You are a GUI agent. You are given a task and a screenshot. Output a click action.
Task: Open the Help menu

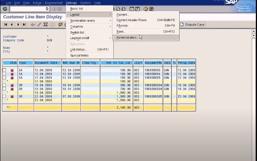point(97,3)
